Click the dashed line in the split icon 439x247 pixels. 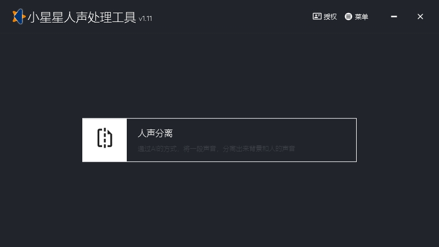point(104,138)
